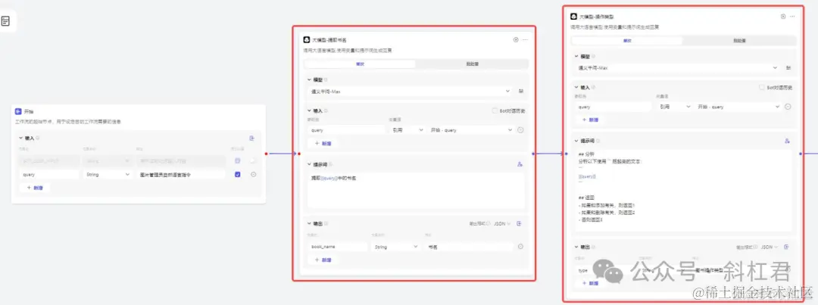Open the notes panel icon at top-left
Screen dimensions: 818x305
5,21
